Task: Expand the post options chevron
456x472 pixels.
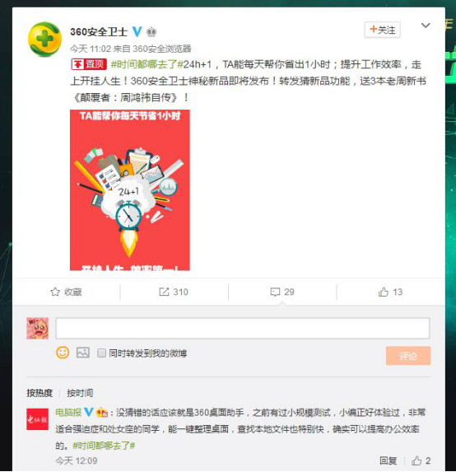Action: pos(426,26)
